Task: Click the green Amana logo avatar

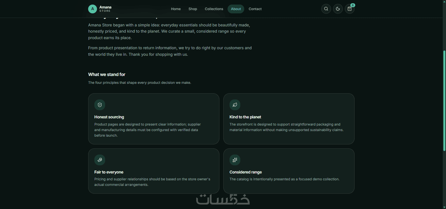Action: point(93,9)
